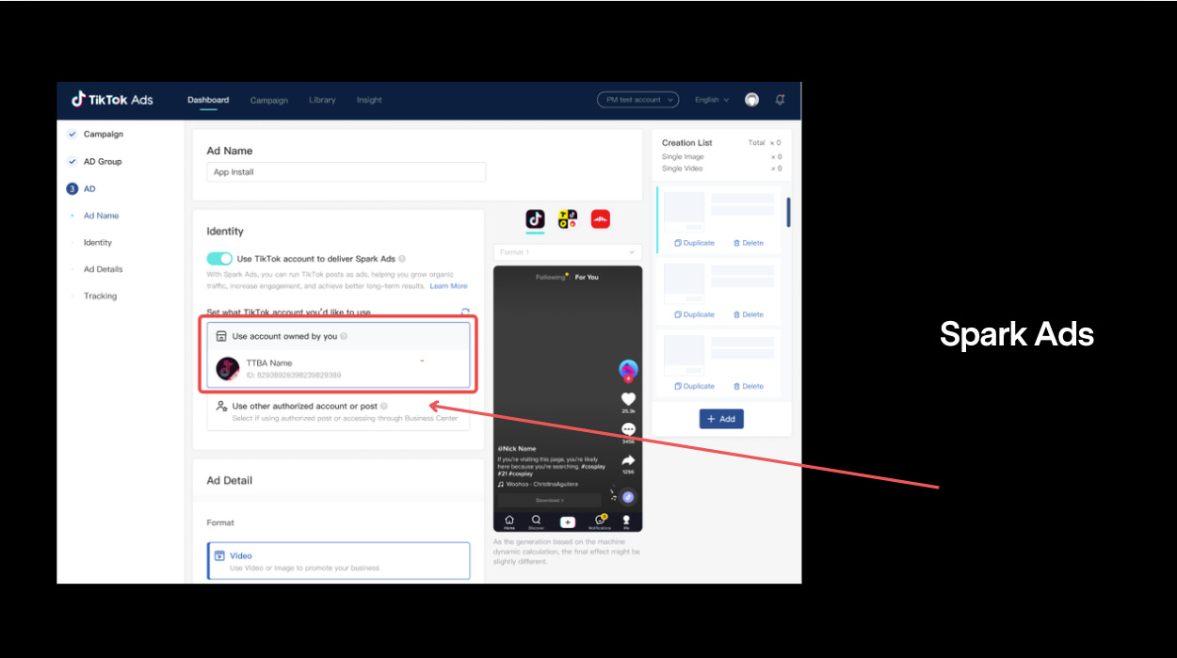The image size is (1177, 658).
Task: Tap Following tab in phone preview
Action: click(x=551, y=277)
